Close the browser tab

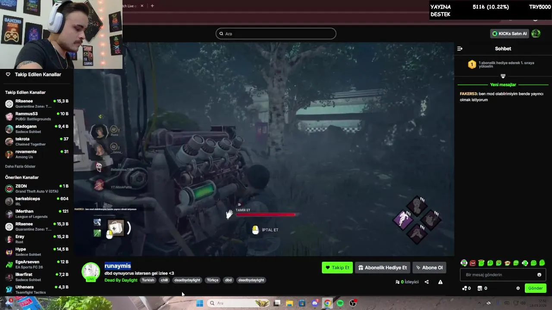coord(142,6)
